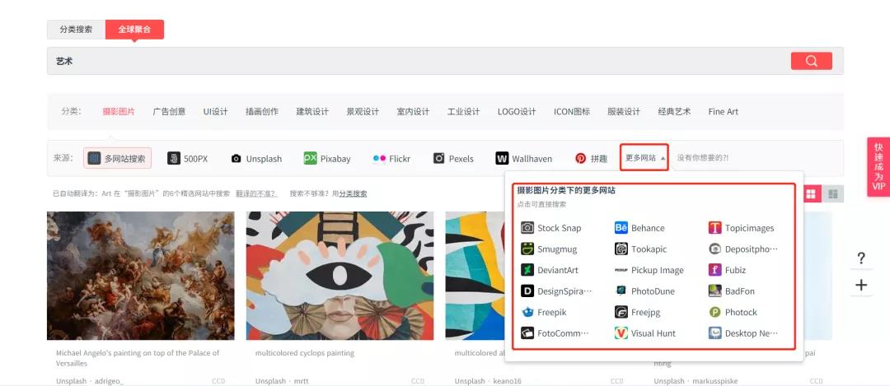Click the question mark help button
Image resolution: width=890 pixels, height=386 pixels.
(x=861, y=259)
